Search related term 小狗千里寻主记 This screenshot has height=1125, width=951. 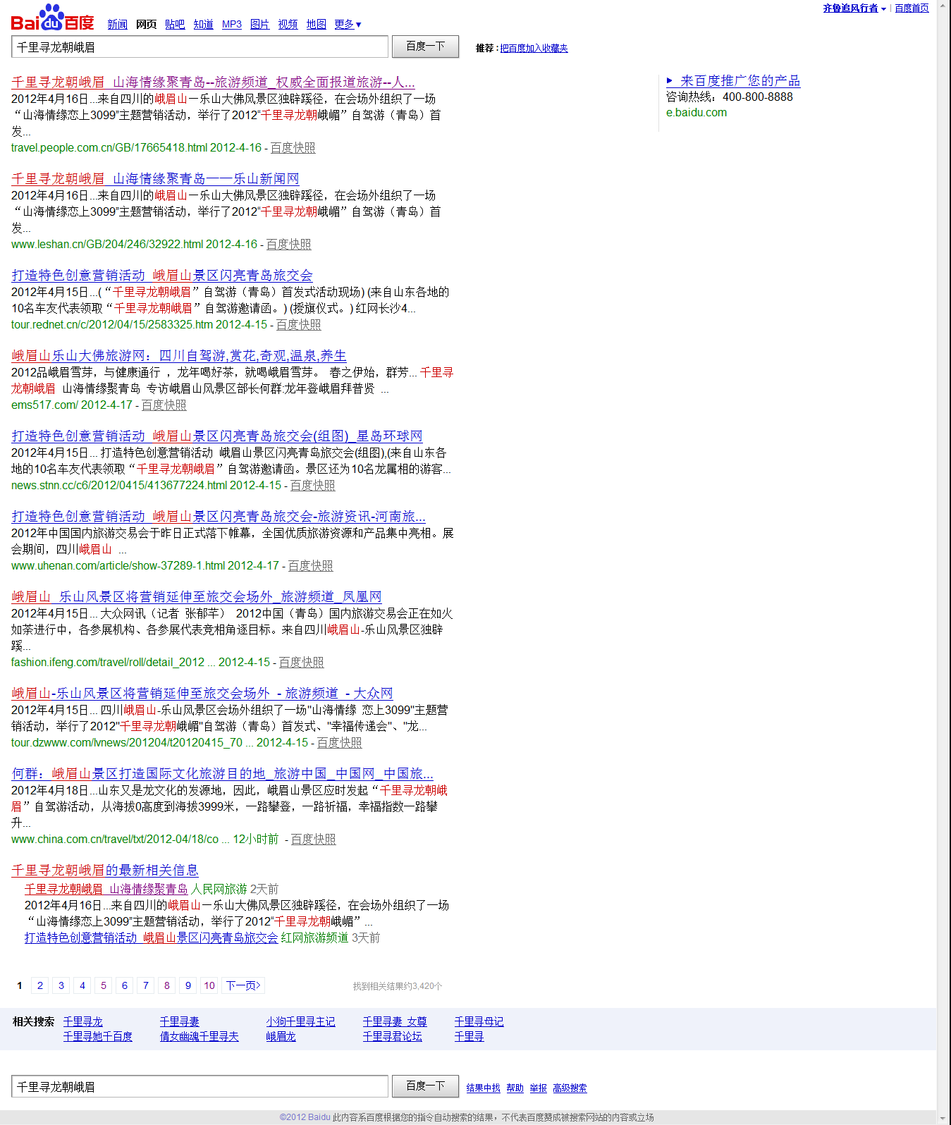(301, 1022)
